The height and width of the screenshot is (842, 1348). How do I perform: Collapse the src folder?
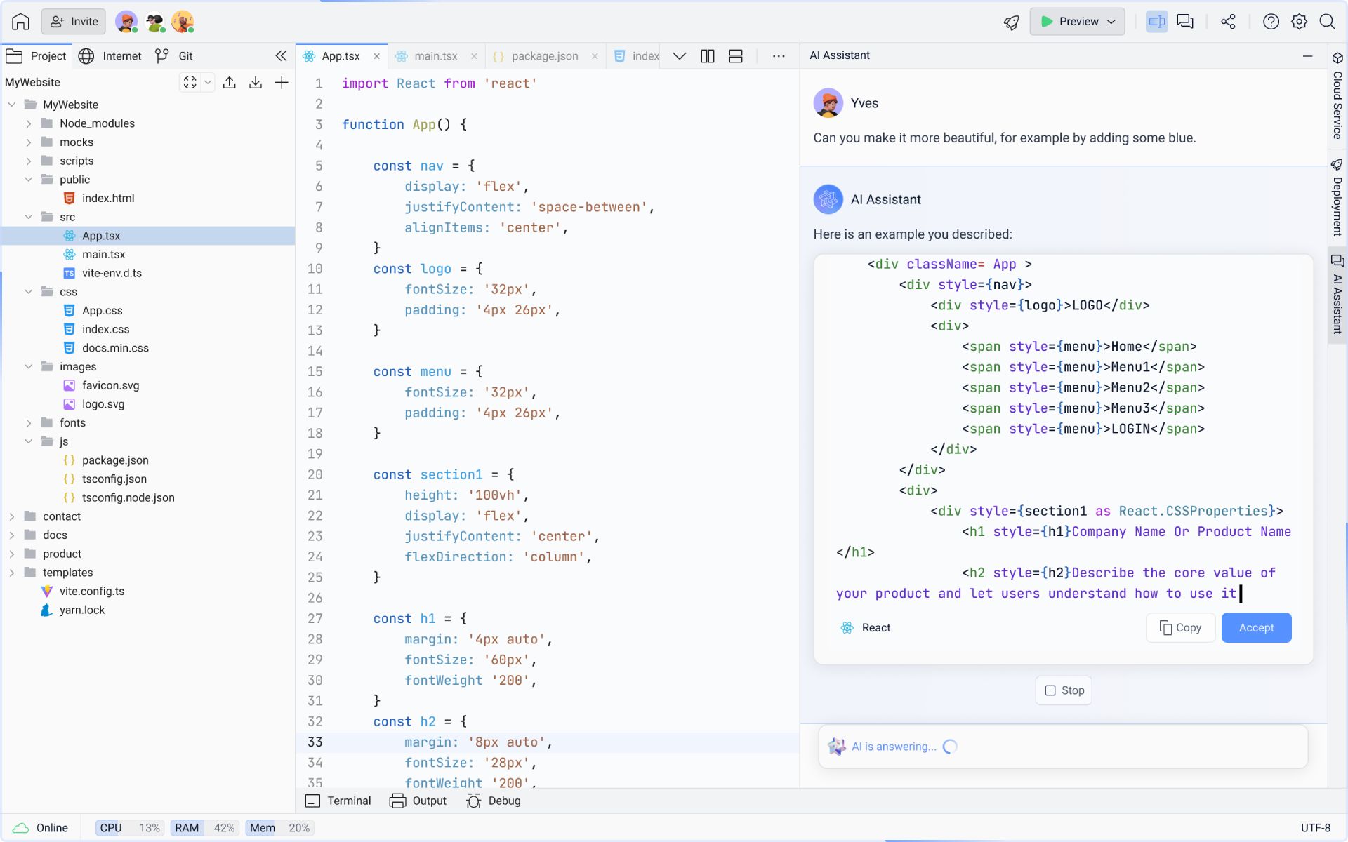tap(29, 217)
